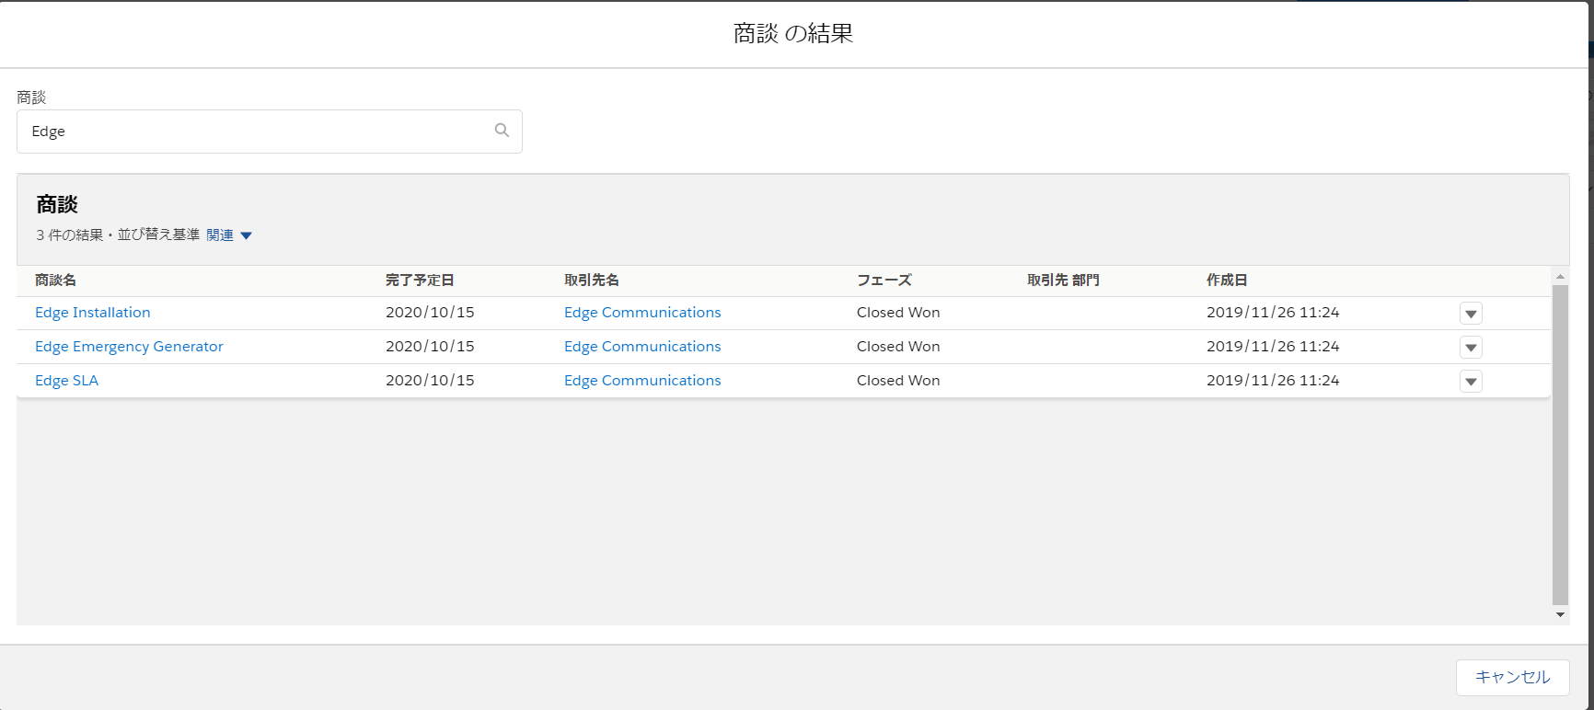
Task: Open row actions dropdown for Edge Installation
Action: point(1471,314)
